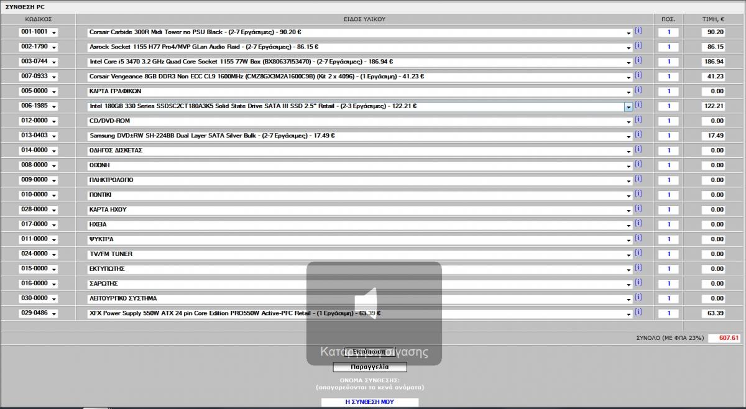Viewport: 746px width, 409px height.
Task: Expand code dropdown 029-0486
Action: [x=38, y=313]
